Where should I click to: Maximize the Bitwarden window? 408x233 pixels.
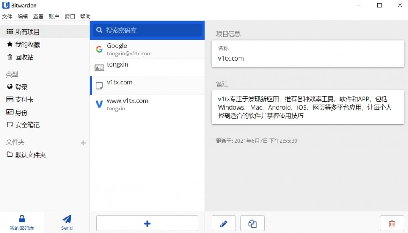pos(380,5)
